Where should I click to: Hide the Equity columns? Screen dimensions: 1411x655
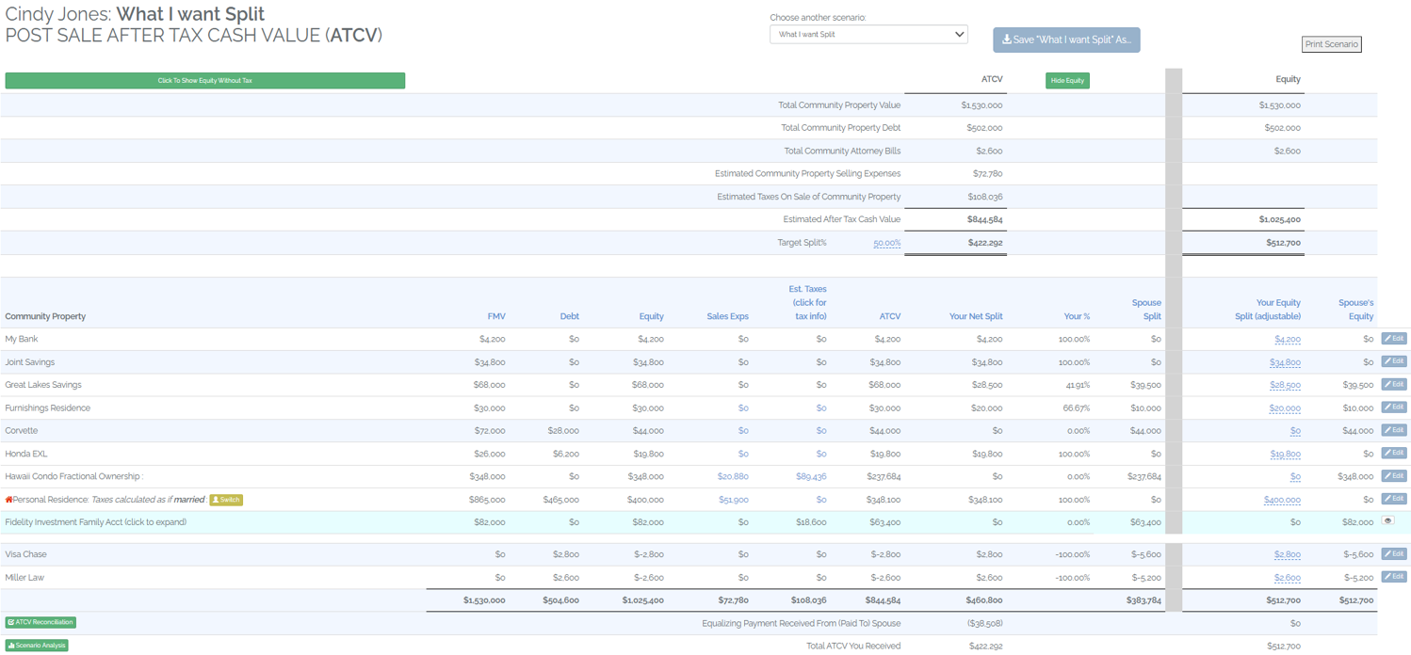point(1067,81)
